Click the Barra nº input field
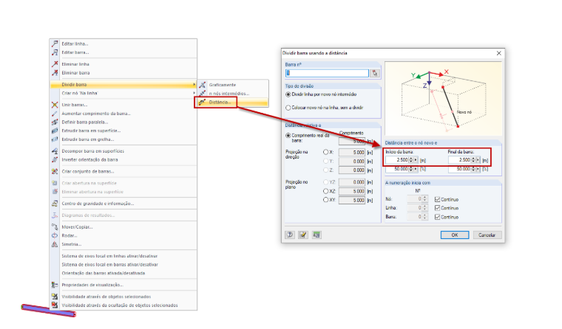The width and height of the screenshot is (562, 329). click(x=327, y=73)
